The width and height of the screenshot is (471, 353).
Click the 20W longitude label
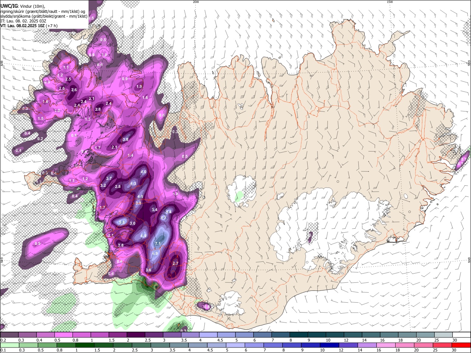(x=196, y=2)
